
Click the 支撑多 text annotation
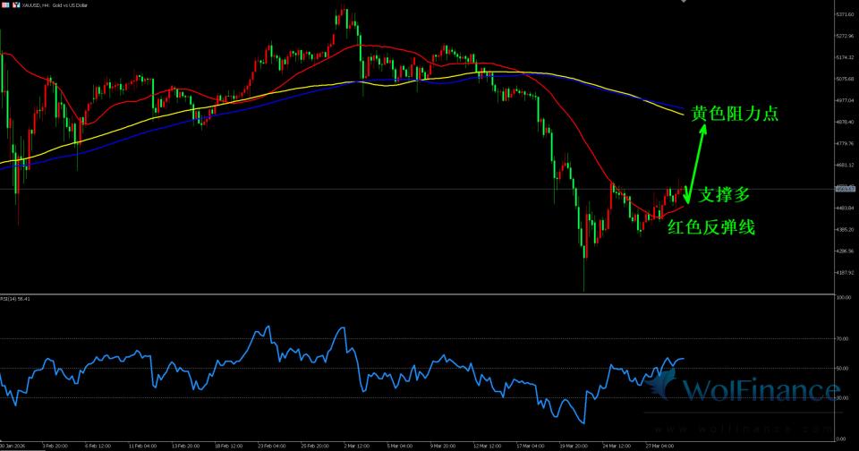pos(724,193)
